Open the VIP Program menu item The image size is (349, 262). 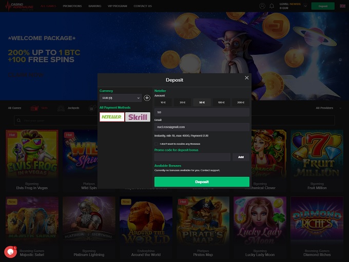point(118,6)
